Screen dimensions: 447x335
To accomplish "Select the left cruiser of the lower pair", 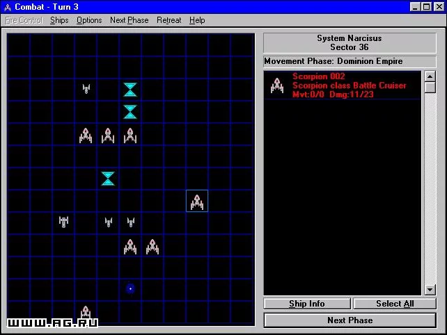I will pyautogui.click(x=130, y=247).
